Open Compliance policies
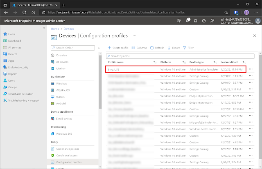Viewport: 262px width, 169px height. (x=65, y=149)
